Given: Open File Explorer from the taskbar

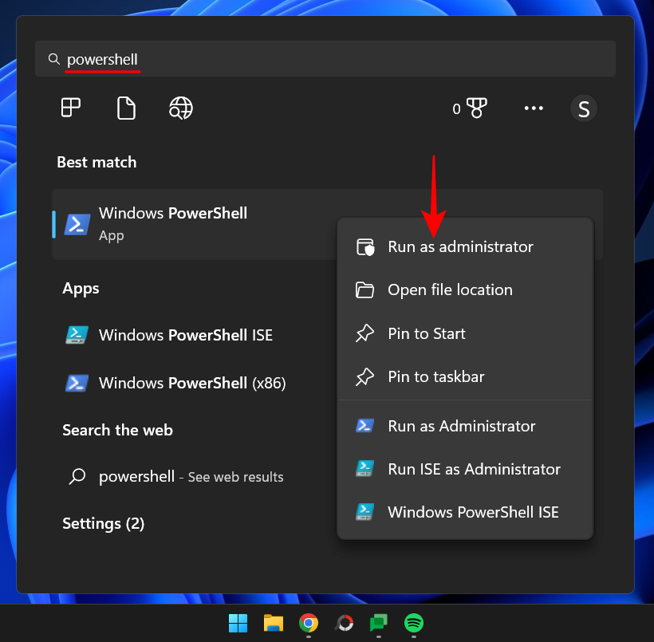Looking at the screenshot, I should click(274, 623).
